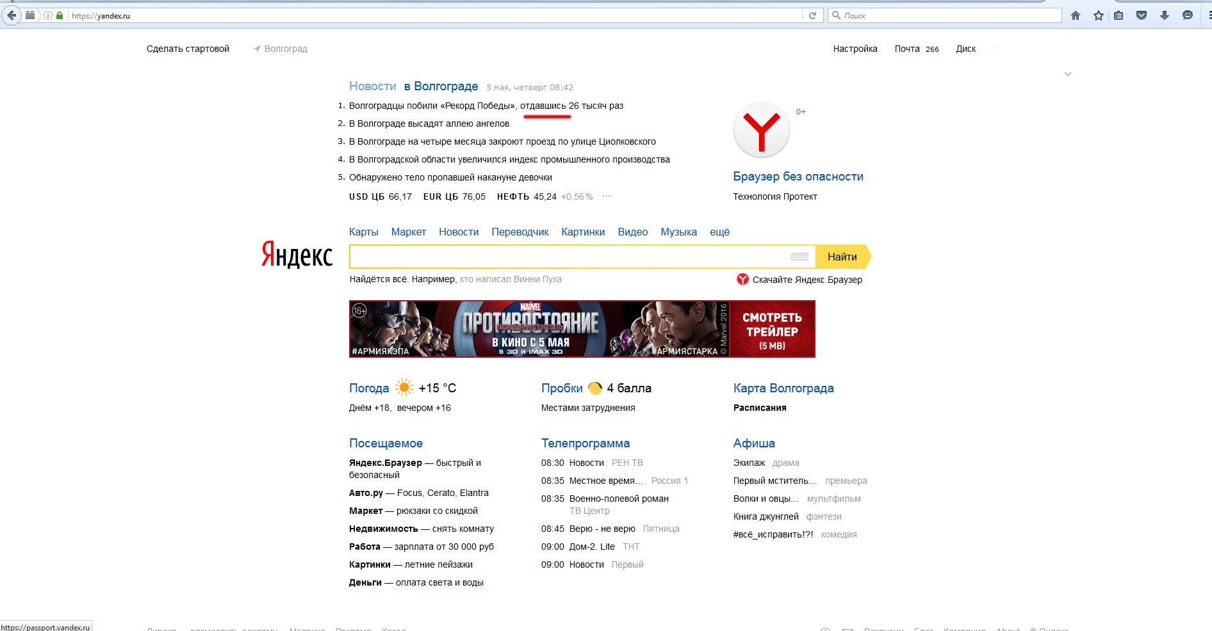Click example query кто написал Винни Пуха

[511, 279]
